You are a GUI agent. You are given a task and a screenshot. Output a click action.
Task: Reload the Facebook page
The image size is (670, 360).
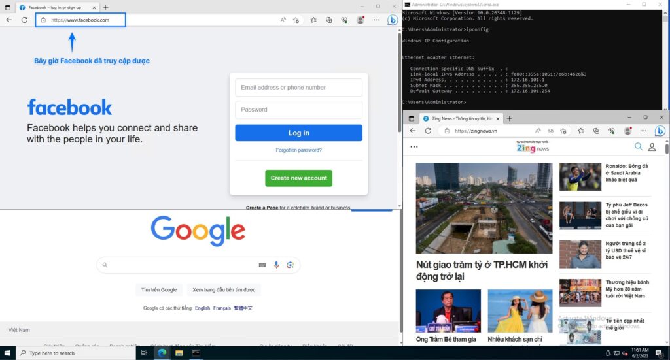pyautogui.click(x=24, y=20)
